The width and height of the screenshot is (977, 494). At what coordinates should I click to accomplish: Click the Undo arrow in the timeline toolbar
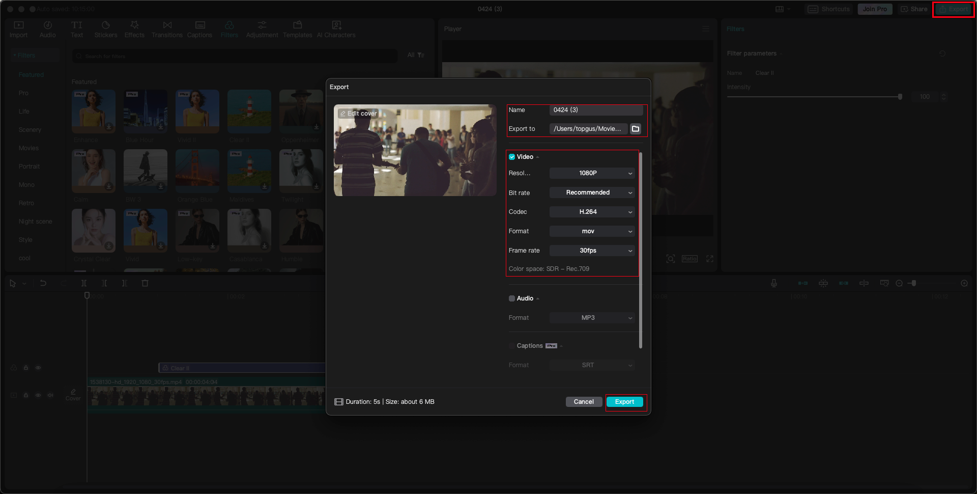(x=43, y=283)
